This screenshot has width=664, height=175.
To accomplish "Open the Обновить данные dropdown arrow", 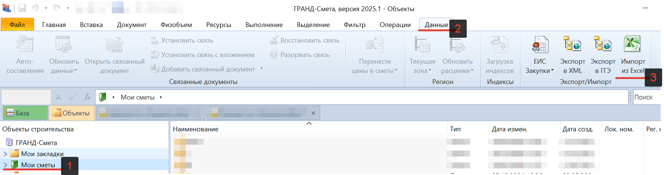I will (x=76, y=71).
